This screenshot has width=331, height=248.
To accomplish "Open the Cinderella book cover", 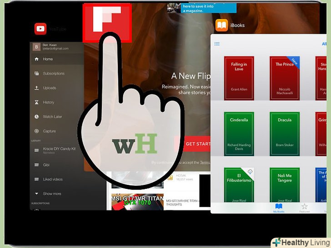I will [x=239, y=134].
